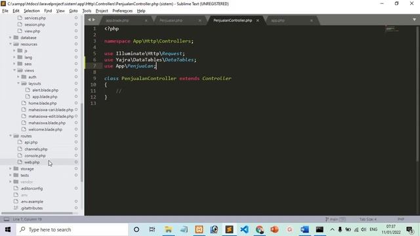Image resolution: width=420 pixels, height=236 pixels.
Task: Collapse the routes folder
Action: (x=10, y=136)
